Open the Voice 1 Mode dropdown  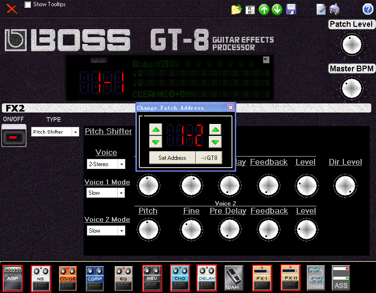pyautogui.click(x=121, y=193)
